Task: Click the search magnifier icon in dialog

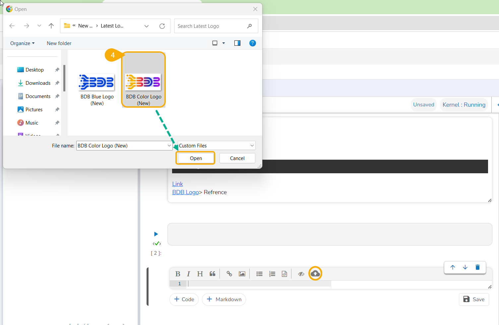Action: [250, 26]
